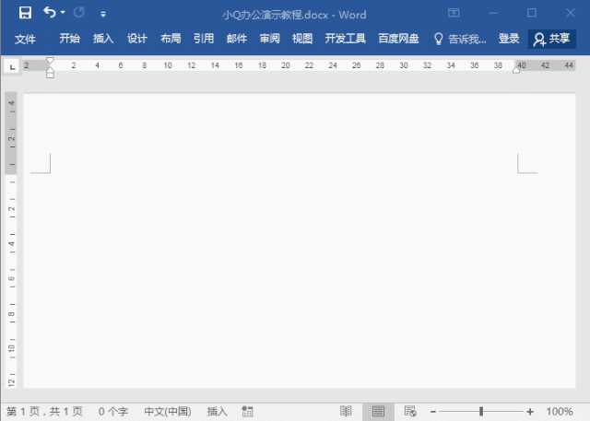Image resolution: width=590 pixels, height=421 pixels.
Task: Toggle the 插入 overtype mode indicator
Action: coord(218,411)
